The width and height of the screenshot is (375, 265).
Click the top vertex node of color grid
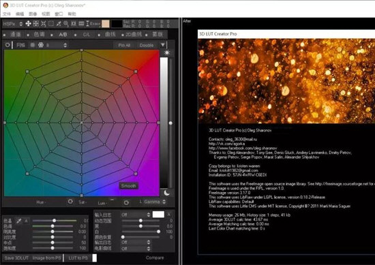(82, 50)
